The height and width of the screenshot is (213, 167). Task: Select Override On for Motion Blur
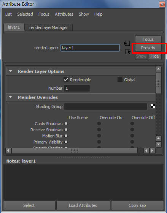(99, 136)
